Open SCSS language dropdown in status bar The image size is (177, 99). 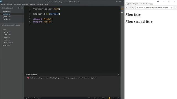coord(104,98)
